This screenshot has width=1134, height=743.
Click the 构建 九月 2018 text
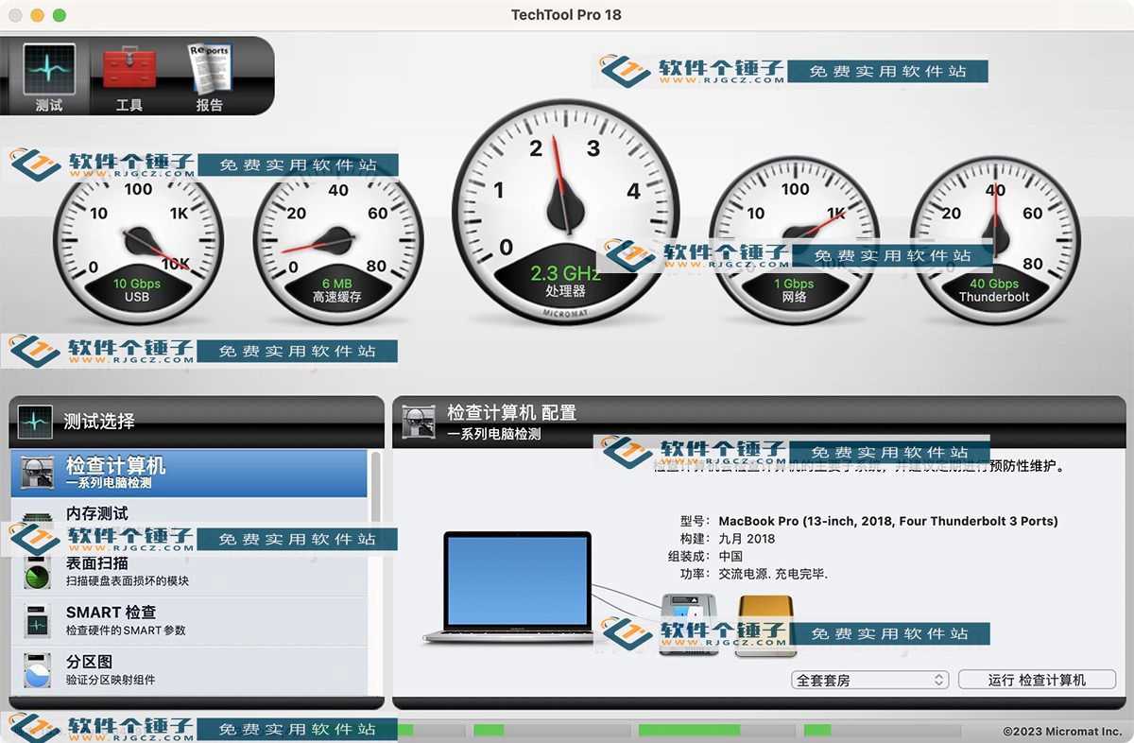(x=727, y=539)
